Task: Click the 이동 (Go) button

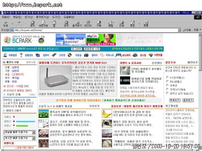Action: coord(187,30)
